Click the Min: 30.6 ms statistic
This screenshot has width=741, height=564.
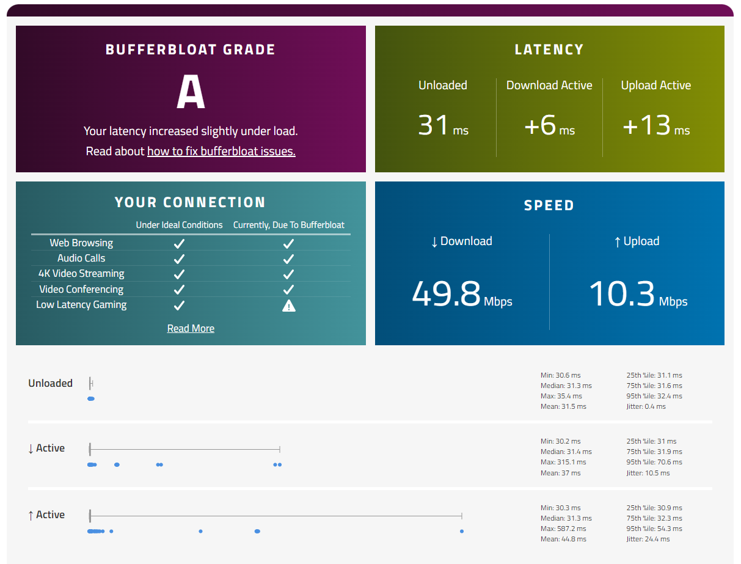tap(561, 375)
